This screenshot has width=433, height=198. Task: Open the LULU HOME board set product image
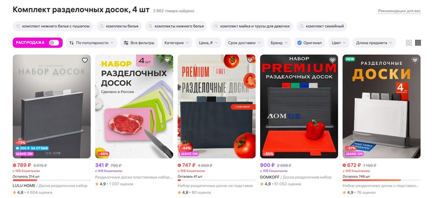pos(52,106)
